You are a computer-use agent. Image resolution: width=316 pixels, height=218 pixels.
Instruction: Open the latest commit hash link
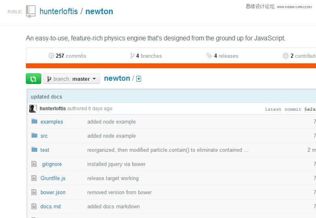pos(310,109)
